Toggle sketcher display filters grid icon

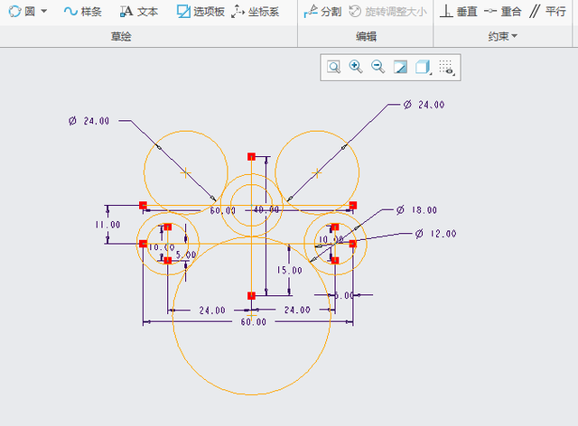pyautogui.click(x=446, y=68)
